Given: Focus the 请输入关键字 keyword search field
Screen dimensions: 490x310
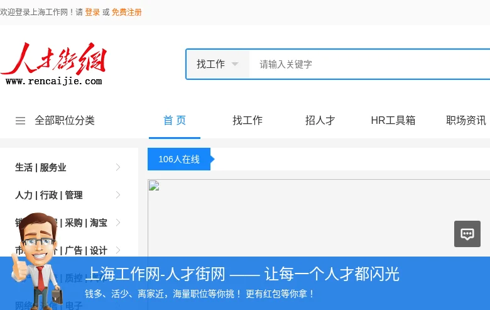Looking at the screenshot, I should [369, 64].
